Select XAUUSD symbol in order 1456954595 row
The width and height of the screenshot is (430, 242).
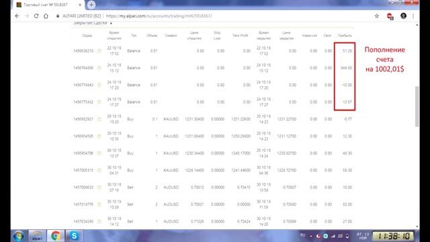(x=171, y=136)
